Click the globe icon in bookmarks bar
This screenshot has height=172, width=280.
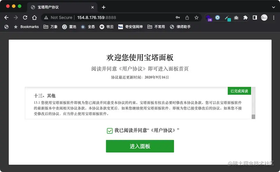coord(6,27)
